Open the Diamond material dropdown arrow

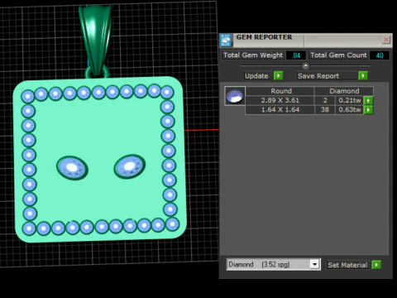click(x=314, y=264)
